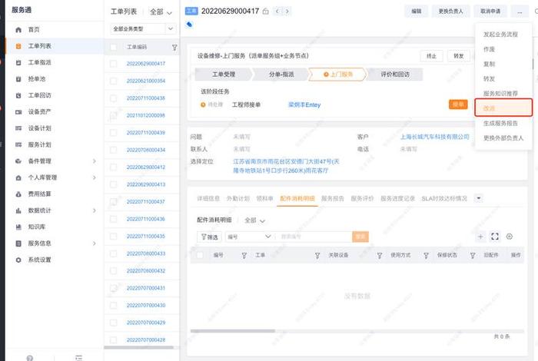Image resolution: width=538 pixels, height=361 pixels.
Task: Click the work order list horizontal scrollbar
Action: click(x=138, y=348)
